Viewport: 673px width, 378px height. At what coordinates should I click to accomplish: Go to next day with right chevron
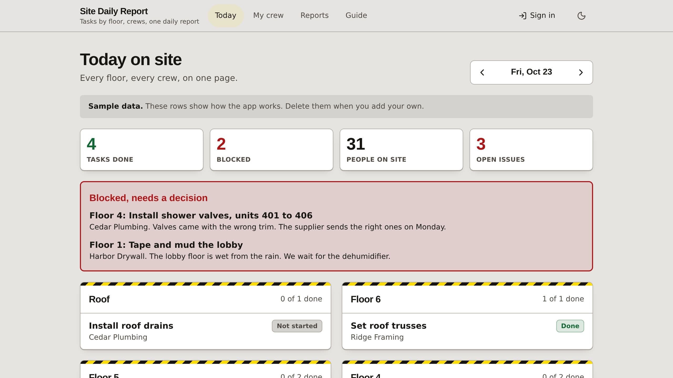coord(581,72)
